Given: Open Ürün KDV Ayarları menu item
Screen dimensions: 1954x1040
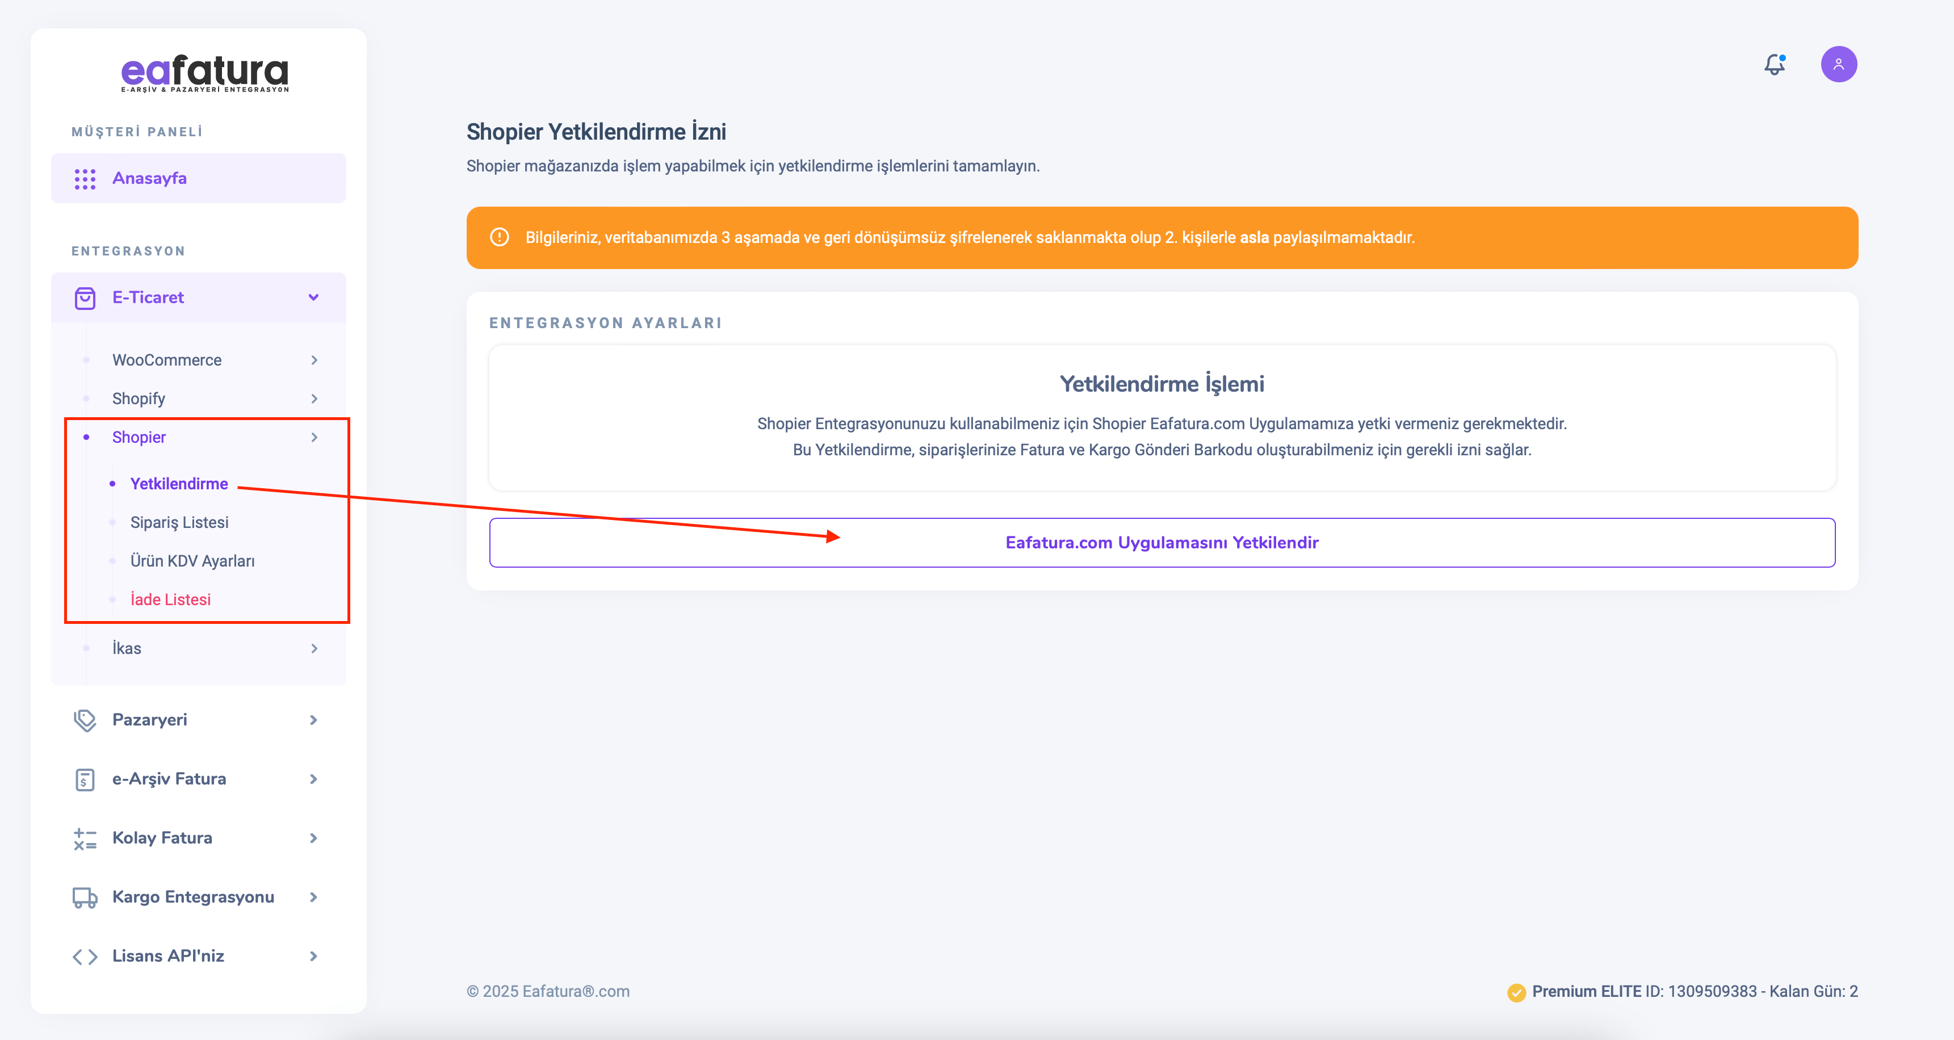Looking at the screenshot, I should point(192,561).
